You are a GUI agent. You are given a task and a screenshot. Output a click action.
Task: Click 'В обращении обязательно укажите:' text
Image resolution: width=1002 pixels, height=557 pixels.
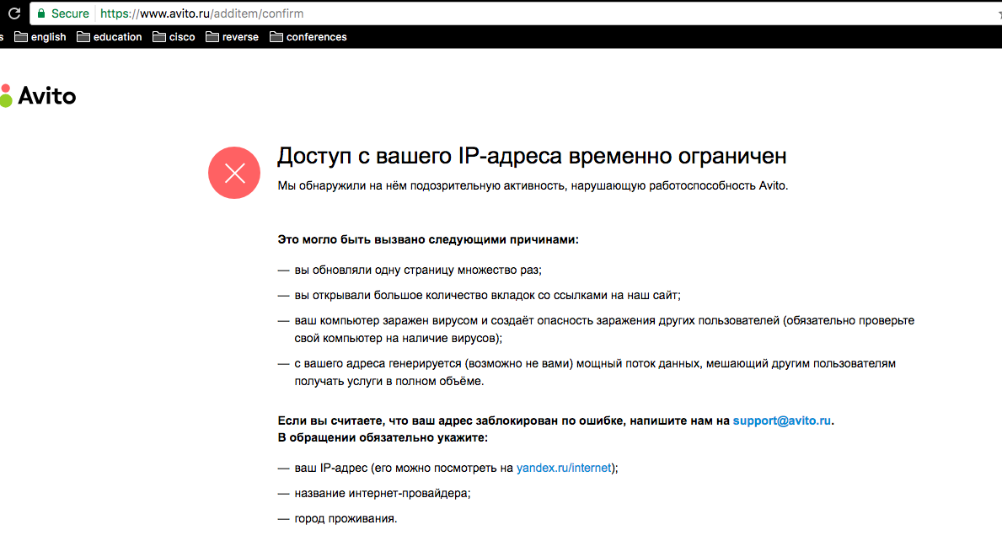click(383, 437)
